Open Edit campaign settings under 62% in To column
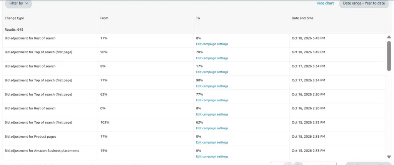The image size is (394, 165). click(x=212, y=128)
